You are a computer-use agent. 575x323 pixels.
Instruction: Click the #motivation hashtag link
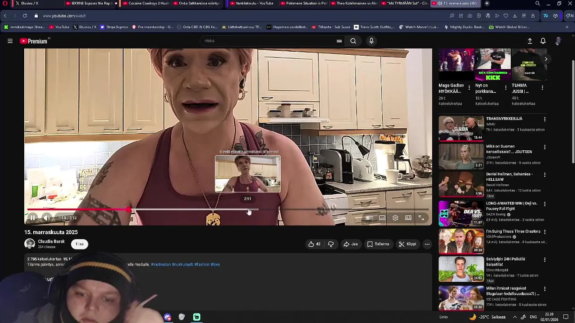161,264
